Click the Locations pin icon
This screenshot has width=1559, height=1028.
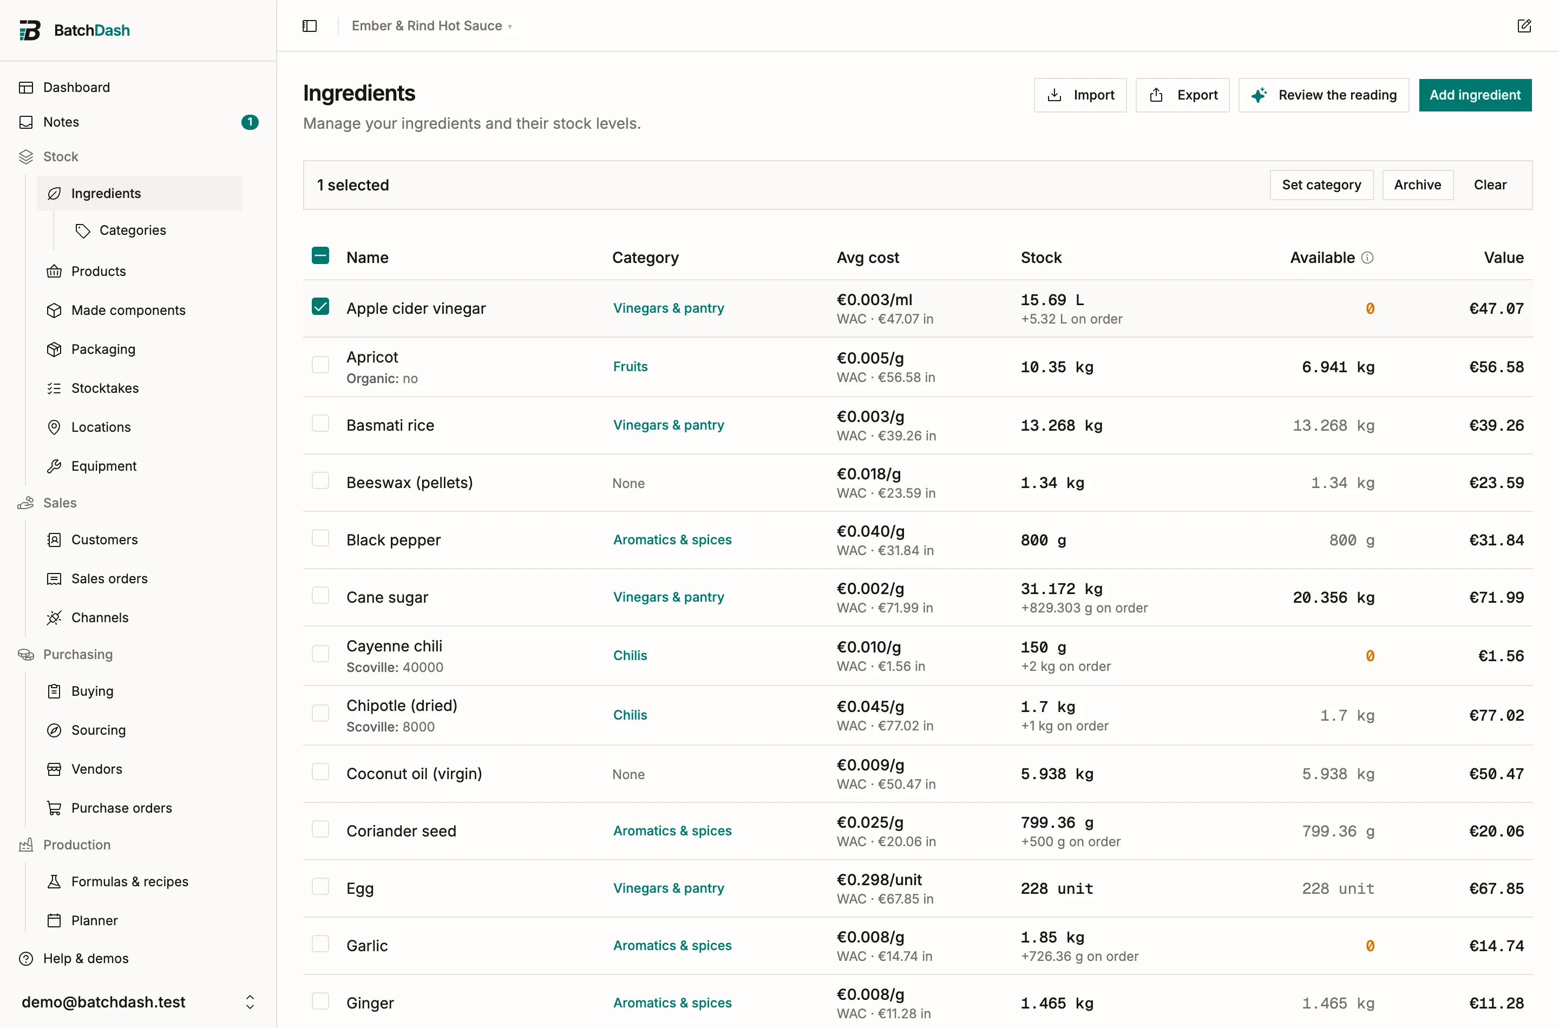point(55,427)
